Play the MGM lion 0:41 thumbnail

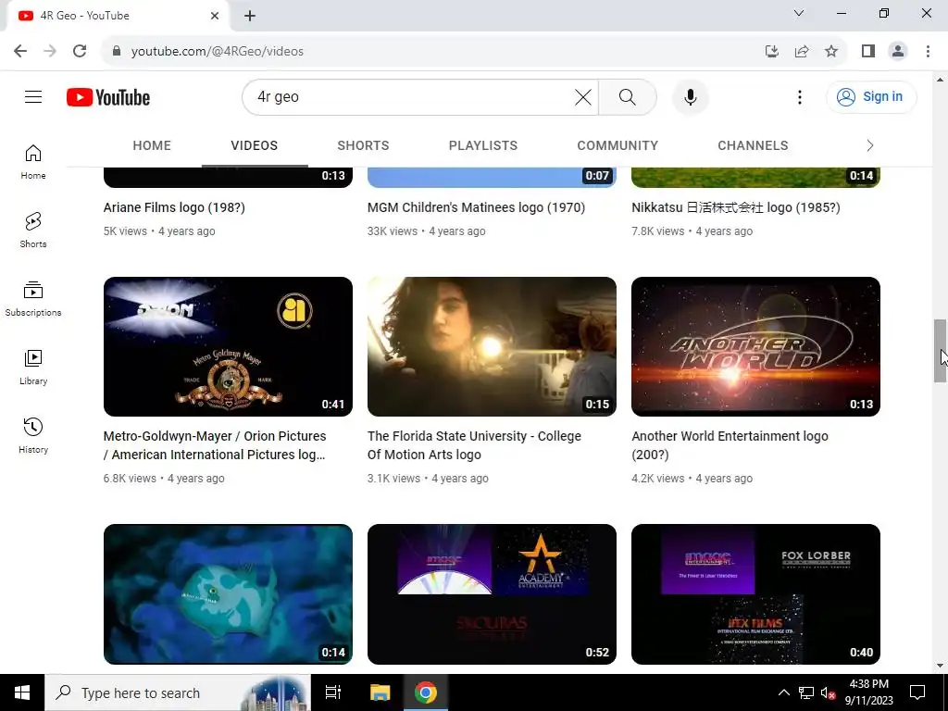tap(228, 346)
